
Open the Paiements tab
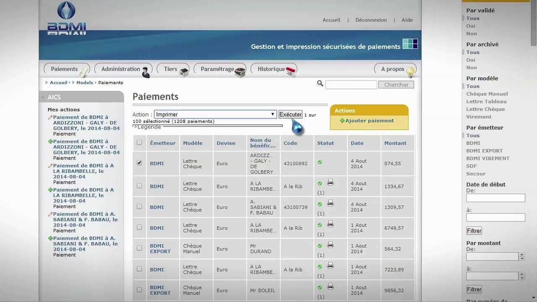(67, 69)
